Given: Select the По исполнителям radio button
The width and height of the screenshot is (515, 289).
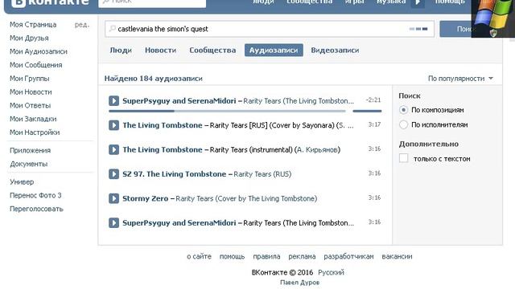Looking at the screenshot, I should (x=403, y=124).
